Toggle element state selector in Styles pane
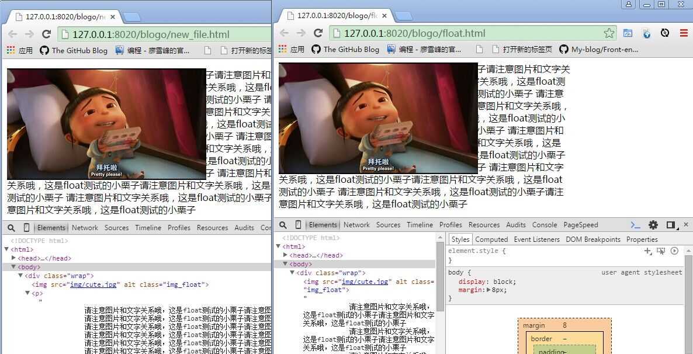 click(661, 251)
